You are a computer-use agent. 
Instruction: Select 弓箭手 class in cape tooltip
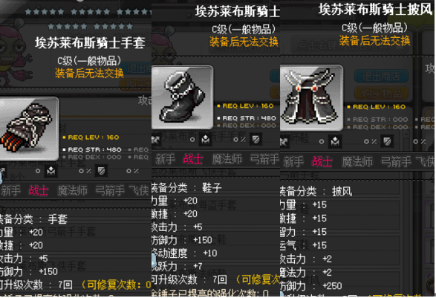click(x=396, y=161)
